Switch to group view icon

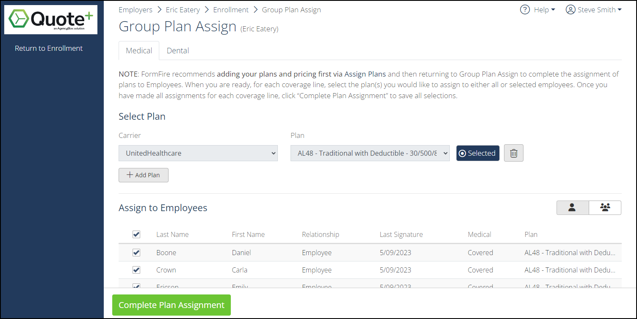pyautogui.click(x=605, y=208)
